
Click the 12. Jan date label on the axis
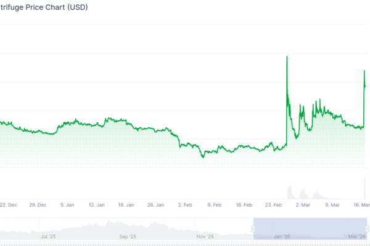(x=97, y=204)
